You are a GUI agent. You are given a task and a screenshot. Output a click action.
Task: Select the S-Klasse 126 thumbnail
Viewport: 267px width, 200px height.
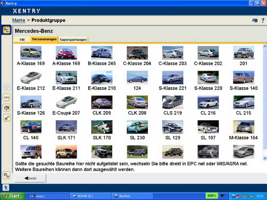coord(31,102)
